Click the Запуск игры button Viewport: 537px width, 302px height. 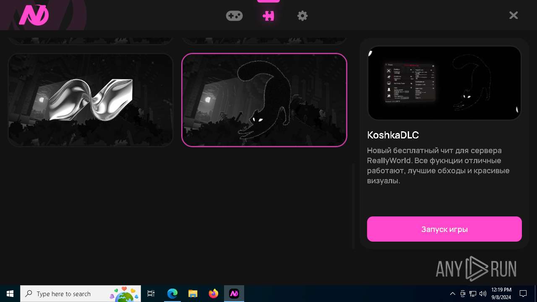pyautogui.click(x=444, y=229)
